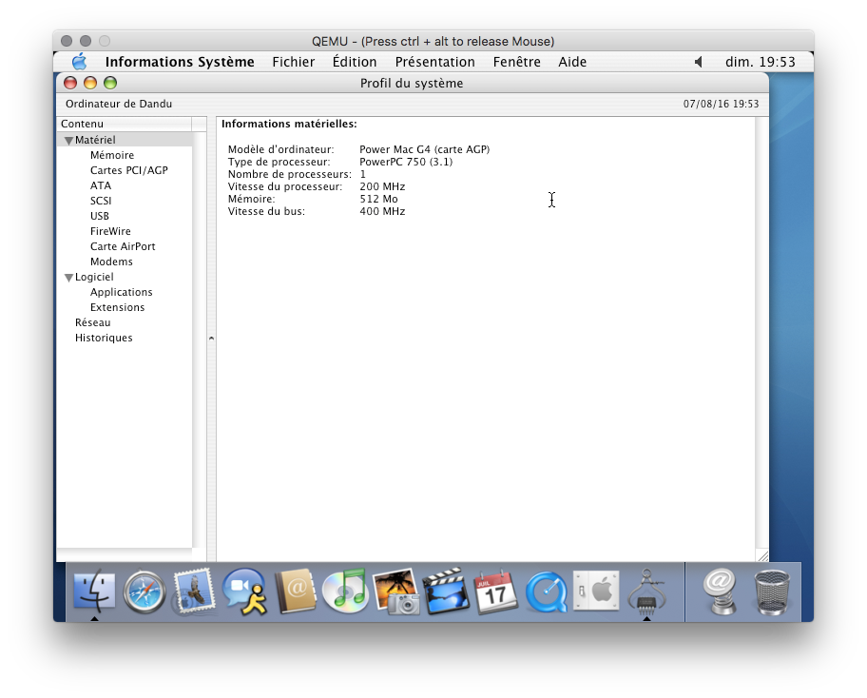Open the @ spring website icon in Dock
Viewport: 867px width, 698px height.
point(720,591)
